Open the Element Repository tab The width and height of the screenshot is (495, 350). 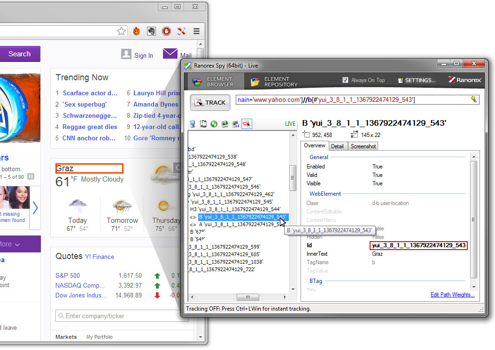[x=274, y=82]
